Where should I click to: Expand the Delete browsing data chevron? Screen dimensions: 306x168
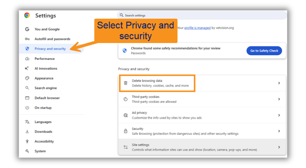pos(279,83)
